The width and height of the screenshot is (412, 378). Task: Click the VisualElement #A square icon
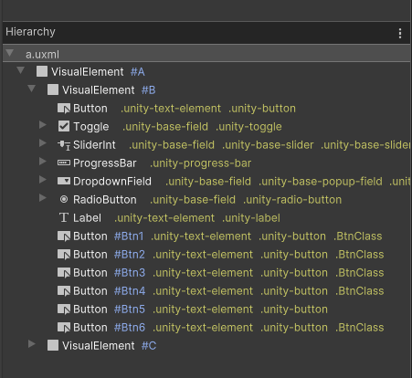click(x=42, y=71)
